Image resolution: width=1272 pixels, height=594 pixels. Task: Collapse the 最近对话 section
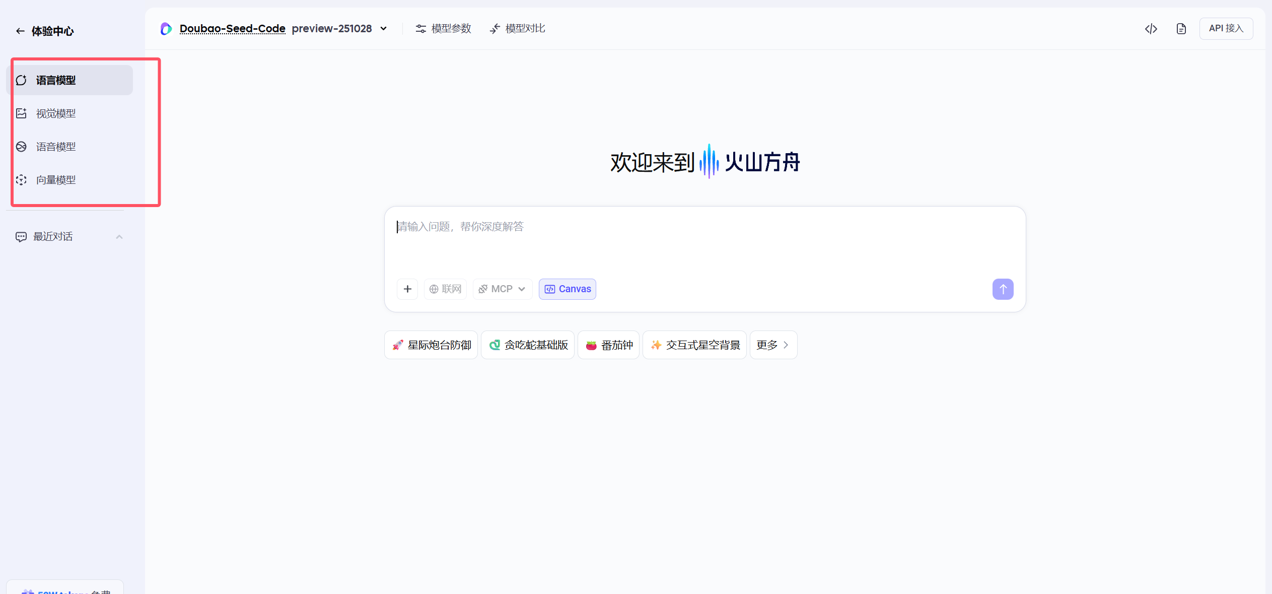(119, 237)
